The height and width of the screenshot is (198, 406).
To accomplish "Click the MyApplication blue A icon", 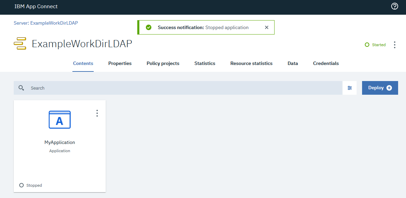I will (60, 120).
